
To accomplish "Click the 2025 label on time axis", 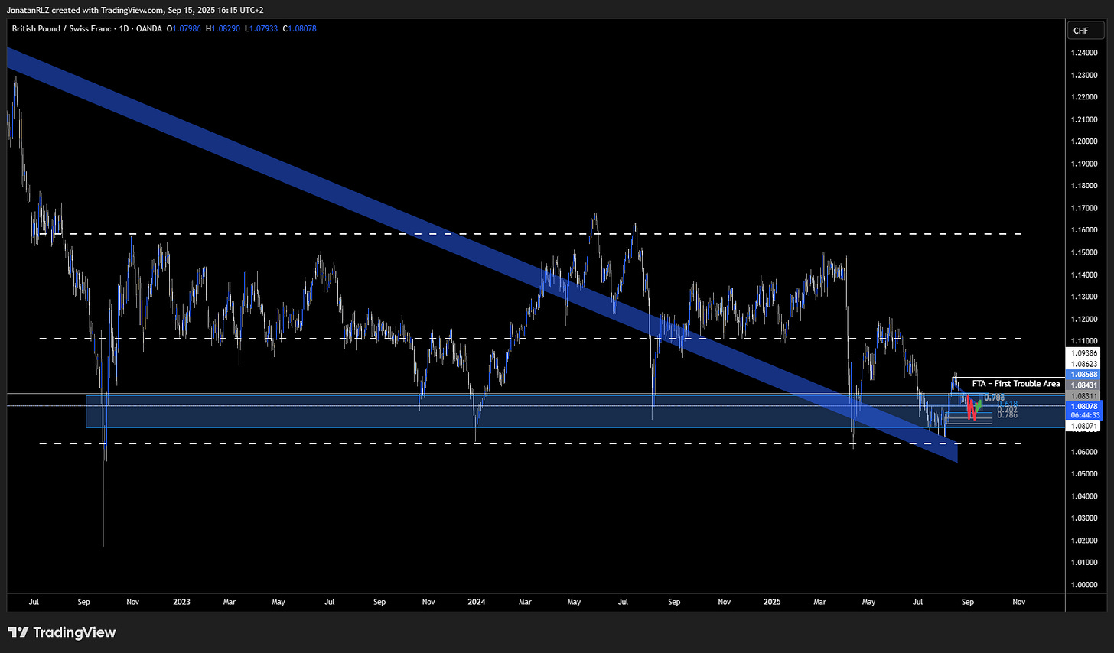I will (772, 602).
